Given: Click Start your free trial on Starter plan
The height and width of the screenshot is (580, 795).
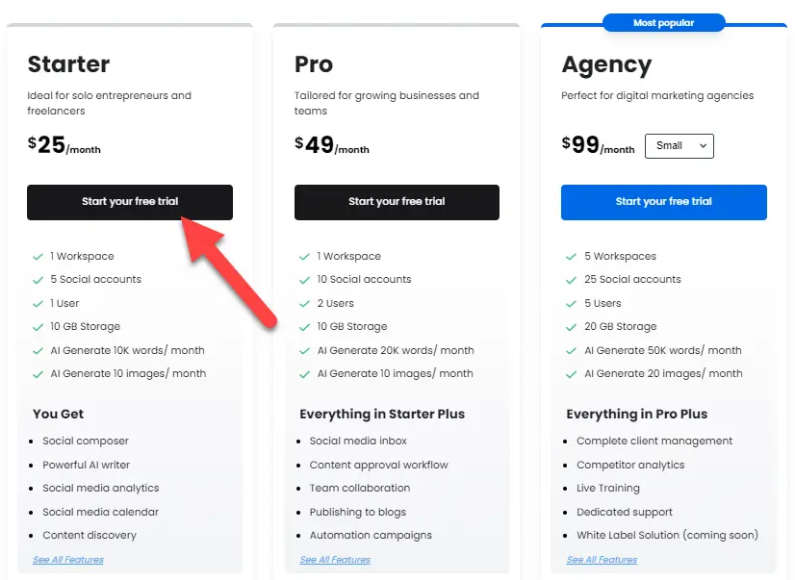Looking at the screenshot, I should tap(129, 202).
